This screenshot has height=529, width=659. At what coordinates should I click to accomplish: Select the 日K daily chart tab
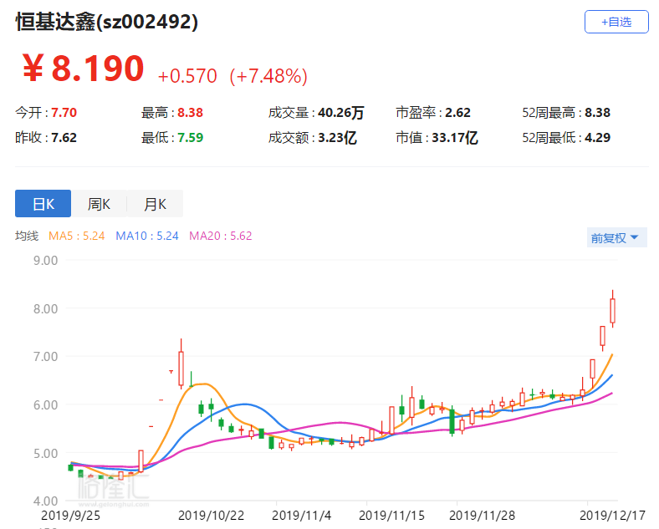click(43, 204)
